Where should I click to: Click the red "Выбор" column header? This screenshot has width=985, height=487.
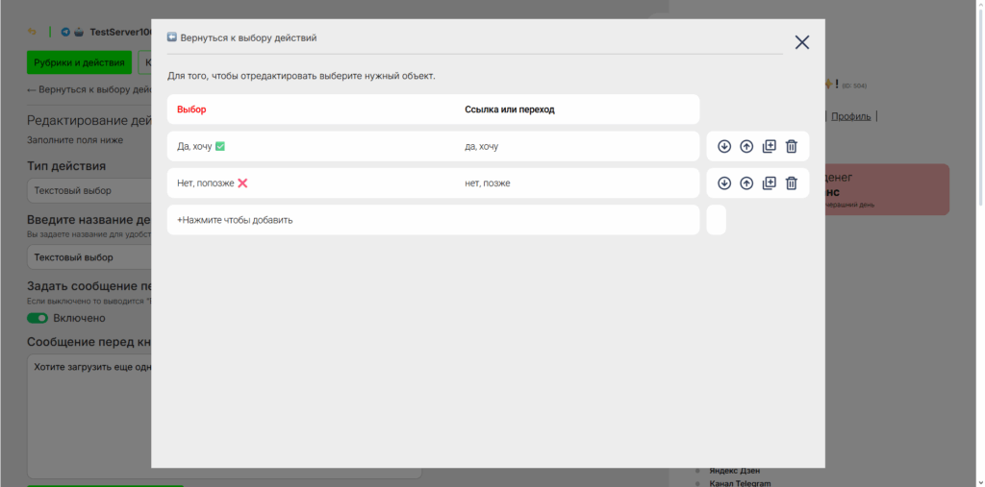tap(191, 110)
